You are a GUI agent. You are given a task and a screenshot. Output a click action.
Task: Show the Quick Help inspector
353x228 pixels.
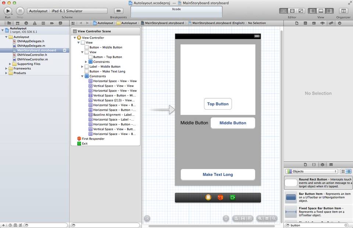305,23
